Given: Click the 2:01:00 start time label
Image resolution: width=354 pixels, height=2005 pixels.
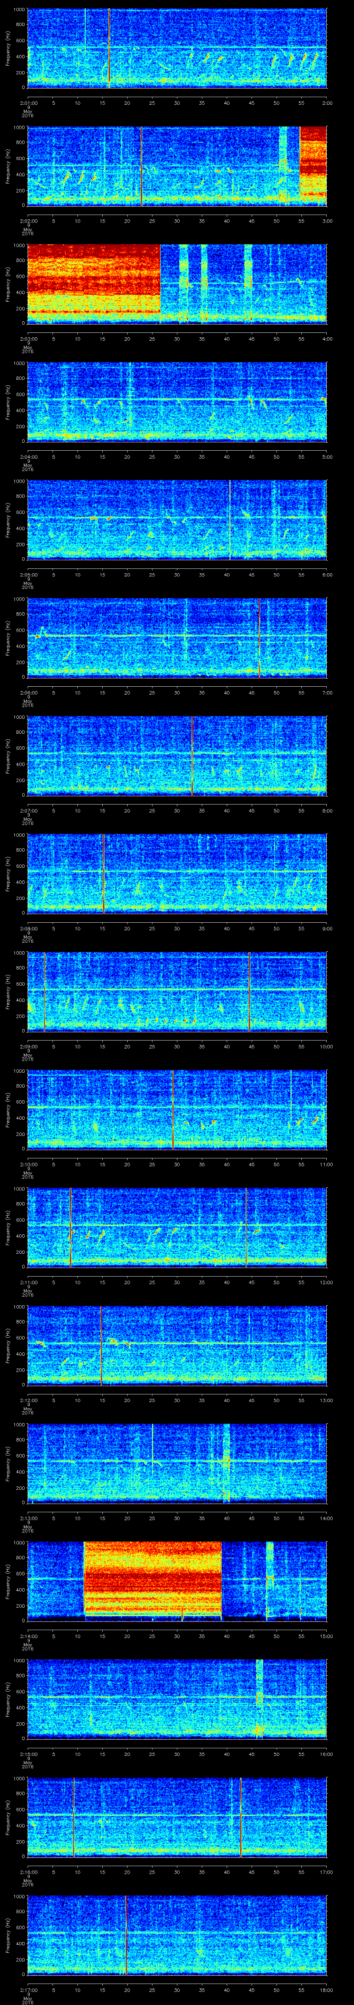Looking at the screenshot, I should click(28, 102).
